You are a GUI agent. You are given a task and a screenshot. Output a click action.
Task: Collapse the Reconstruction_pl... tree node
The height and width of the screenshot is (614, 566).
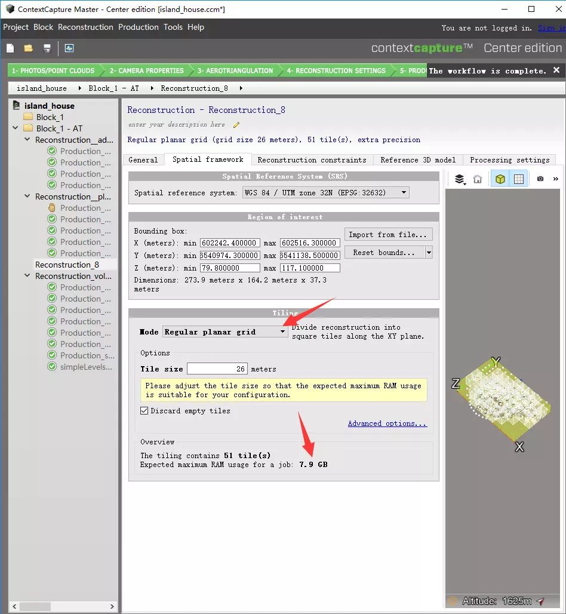27,196
